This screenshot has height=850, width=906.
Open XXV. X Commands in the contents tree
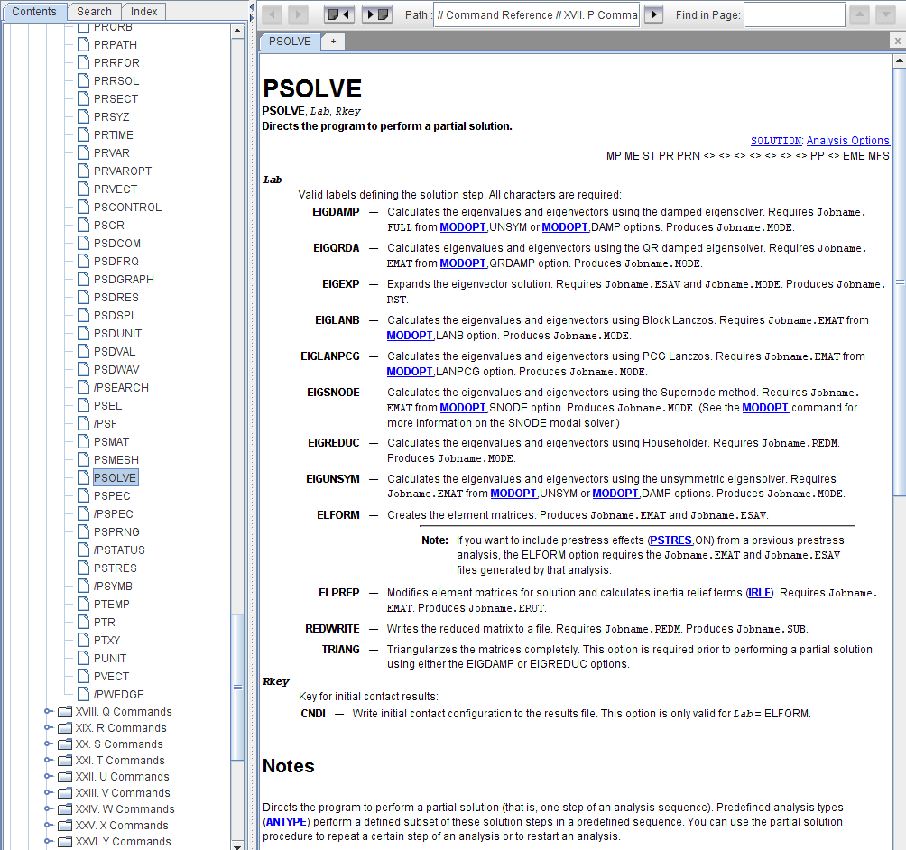122,825
